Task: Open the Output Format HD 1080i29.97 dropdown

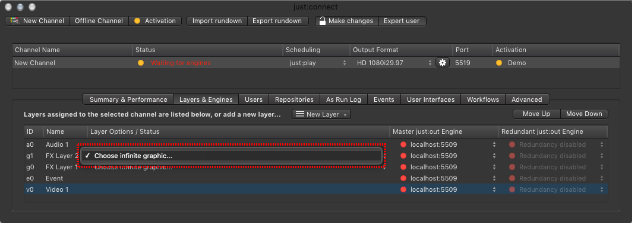Action: click(x=394, y=63)
